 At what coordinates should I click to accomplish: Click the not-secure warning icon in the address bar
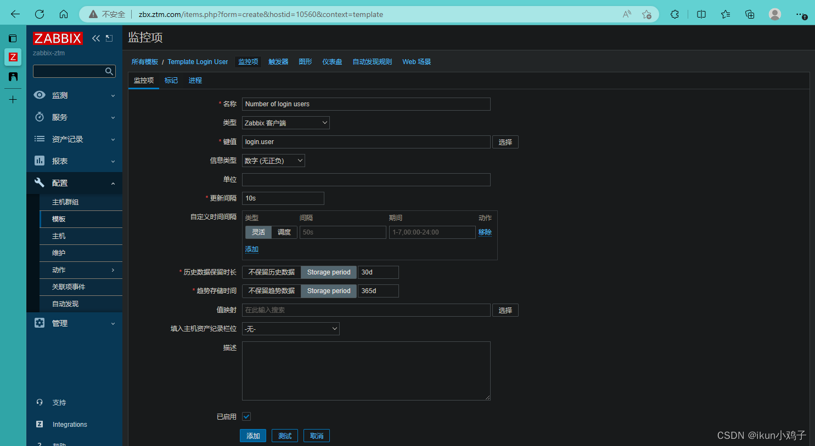(93, 14)
